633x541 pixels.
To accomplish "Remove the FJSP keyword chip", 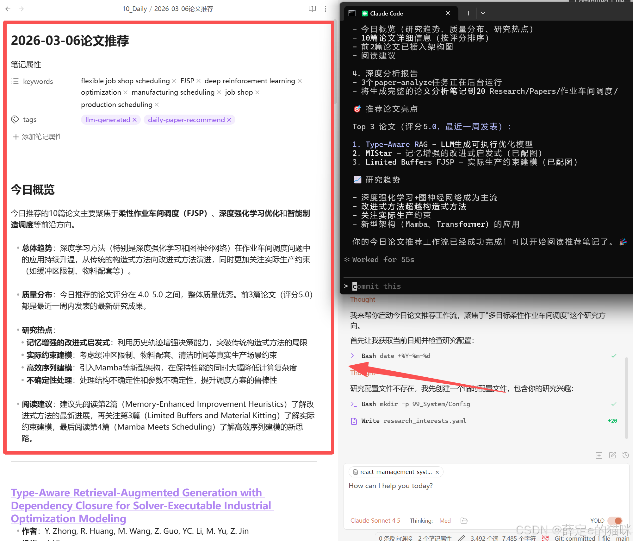I will point(198,81).
